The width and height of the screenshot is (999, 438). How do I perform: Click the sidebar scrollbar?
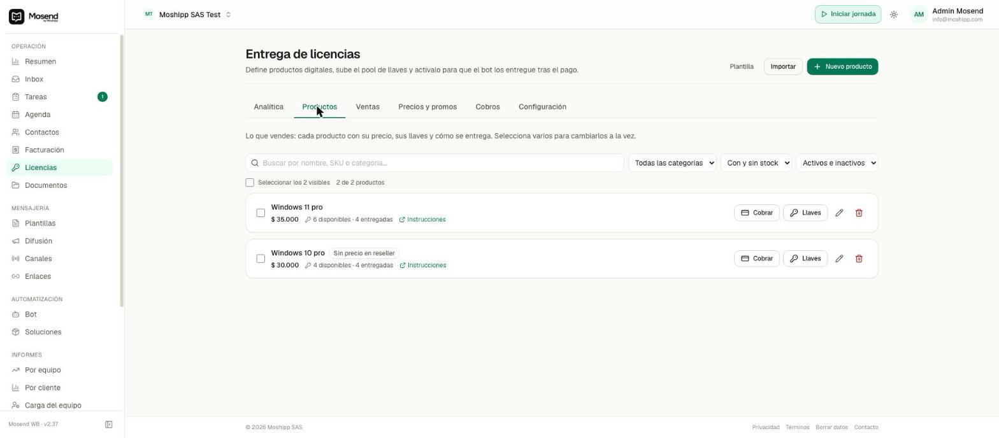tap(122, 171)
